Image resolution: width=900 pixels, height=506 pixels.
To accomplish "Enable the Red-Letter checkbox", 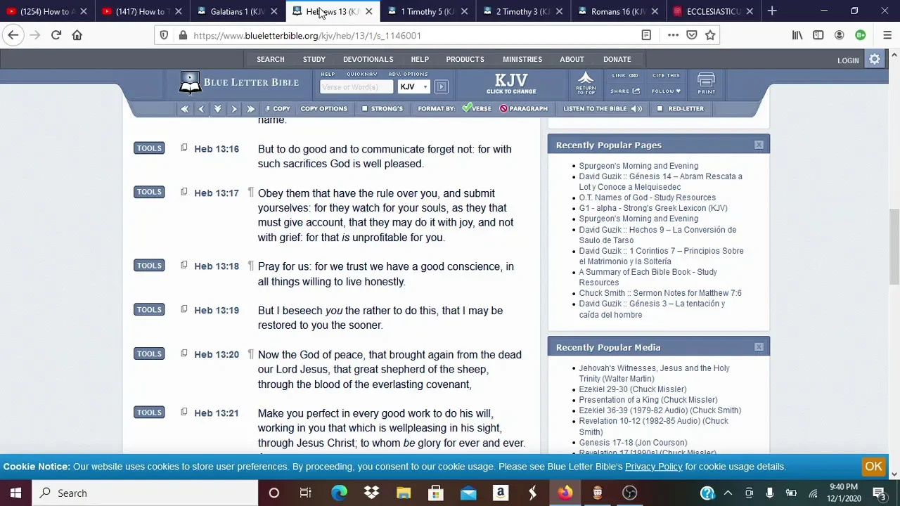I will click(660, 109).
